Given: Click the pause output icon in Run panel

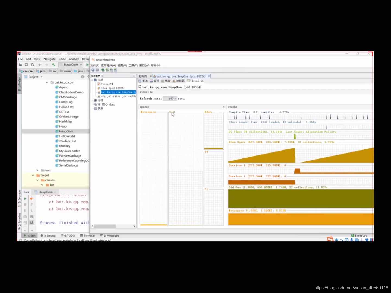Looking at the screenshot, I should (x=25, y=211).
